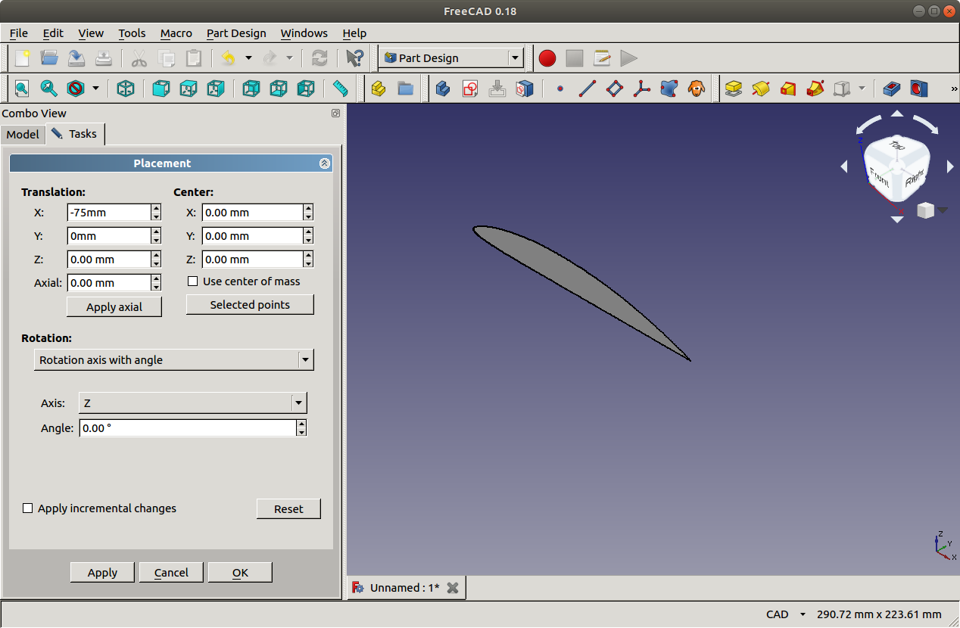
Task: Float the Combo View panel
Action: 335,113
